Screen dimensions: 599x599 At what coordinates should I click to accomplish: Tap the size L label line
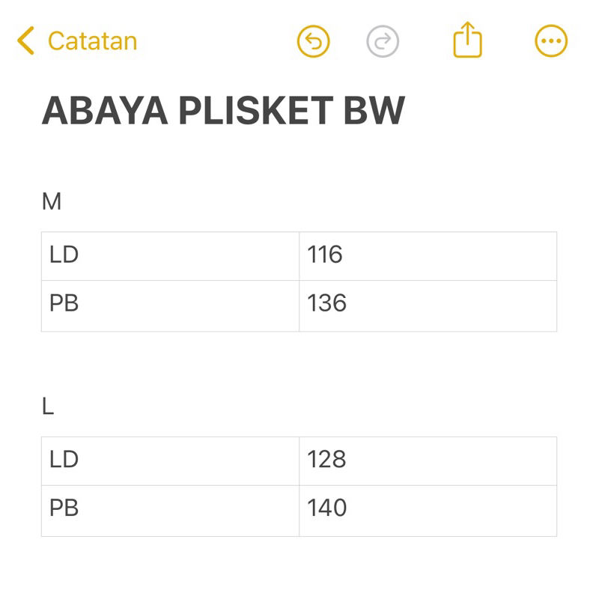coord(49,407)
